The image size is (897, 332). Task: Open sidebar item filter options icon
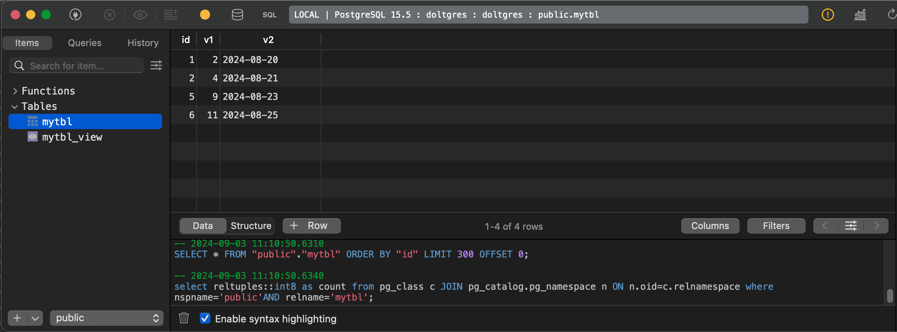156,65
